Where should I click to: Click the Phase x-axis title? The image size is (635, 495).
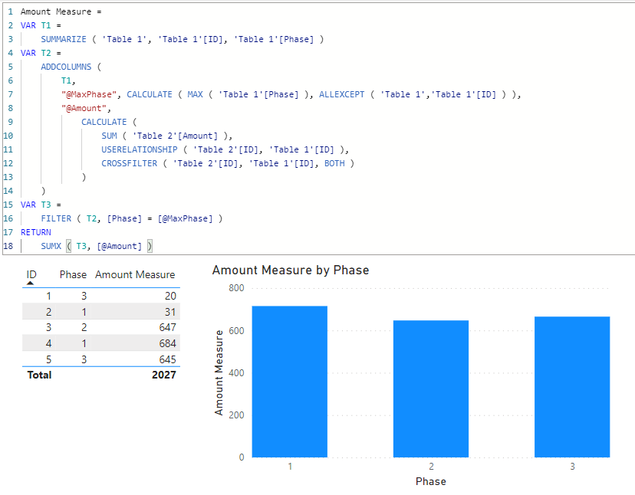pos(431,481)
